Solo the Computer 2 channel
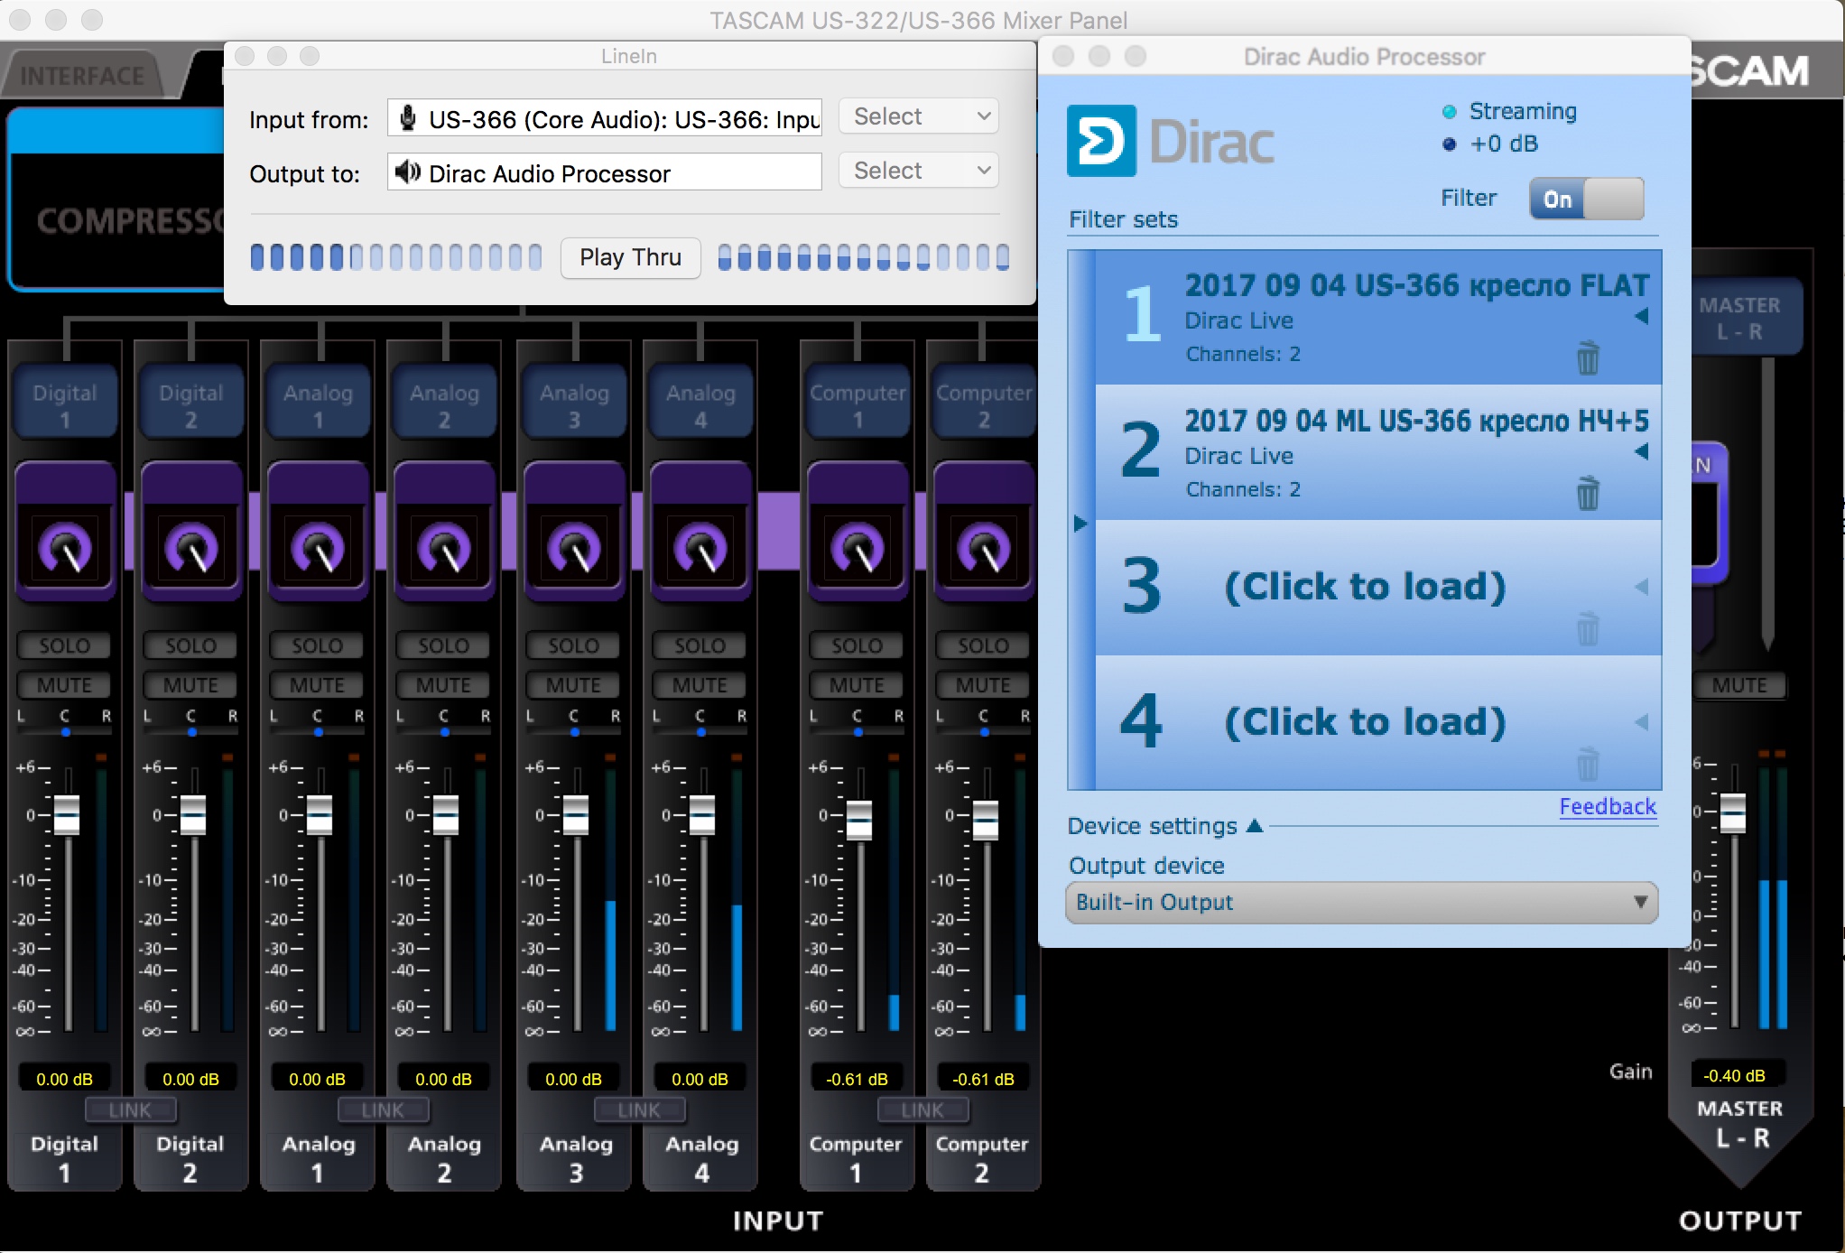 click(x=983, y=645)
